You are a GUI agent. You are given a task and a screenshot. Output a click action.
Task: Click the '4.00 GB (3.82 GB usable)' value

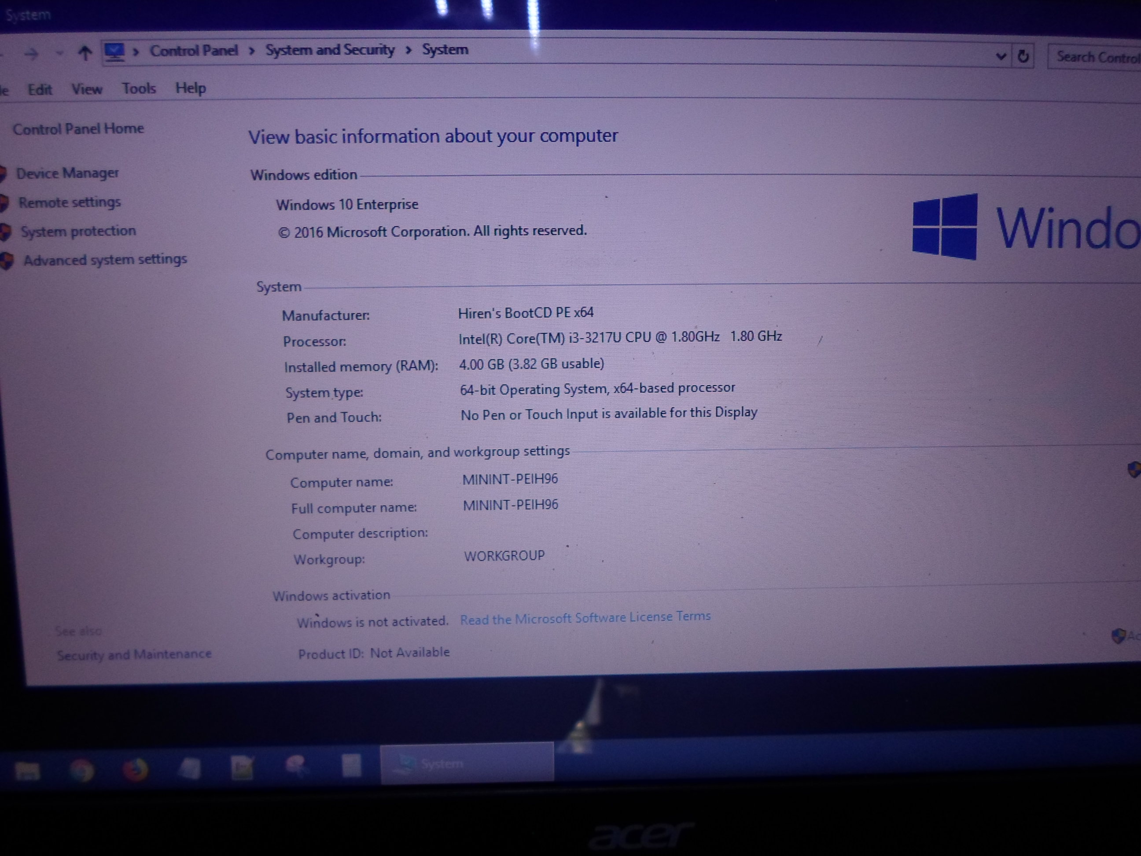tap(531, 364)
